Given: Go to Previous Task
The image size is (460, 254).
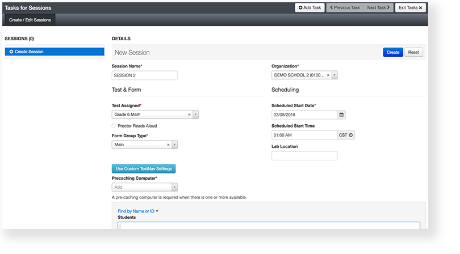Looking at the screenshot, I should coord(344,8).
